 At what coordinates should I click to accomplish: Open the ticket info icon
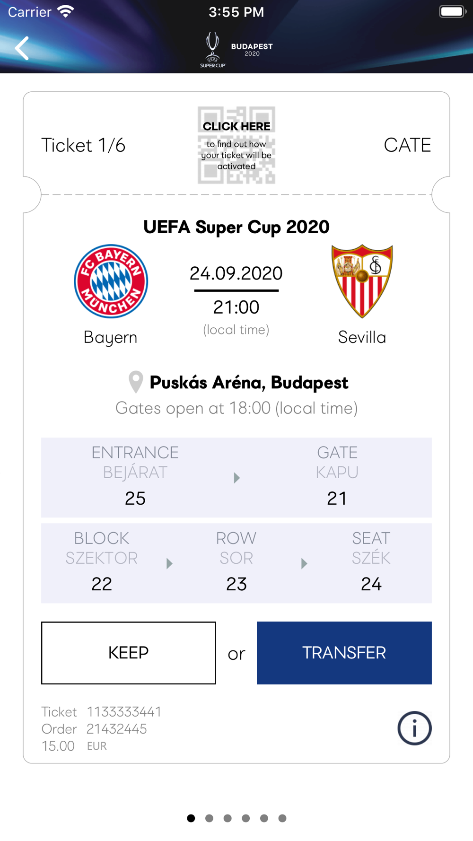(x=414, y=728)
